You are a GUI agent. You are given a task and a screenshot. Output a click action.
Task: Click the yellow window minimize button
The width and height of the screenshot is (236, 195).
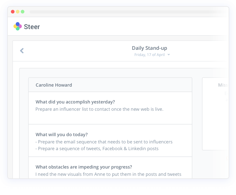click(18, 12)
